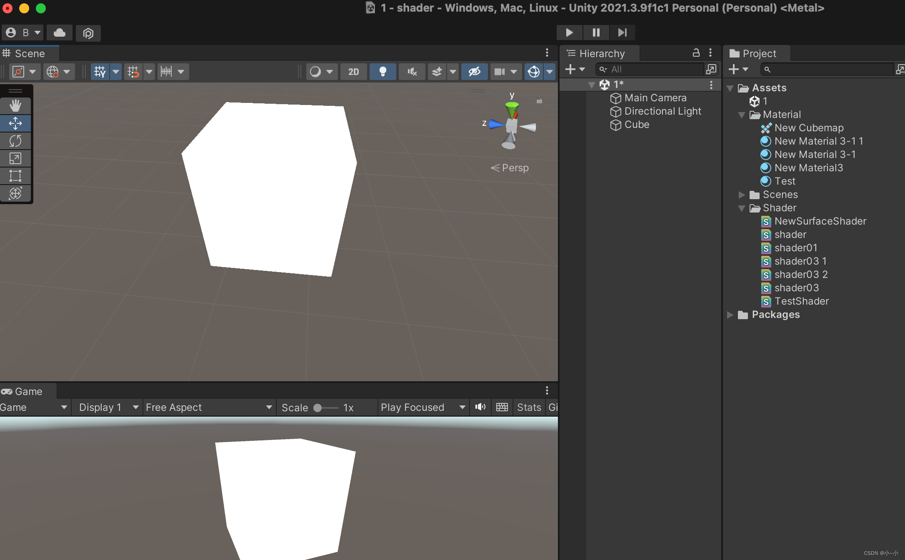Select the Rect Transform tool
Viewport: 905px width, 560px height.
(x=15, y=176)
